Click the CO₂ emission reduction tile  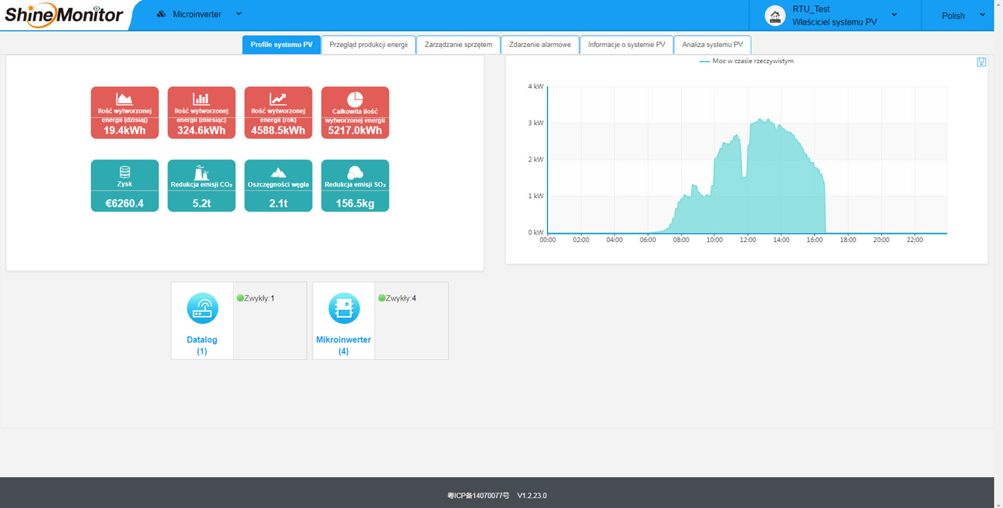[x=201, y=186]
